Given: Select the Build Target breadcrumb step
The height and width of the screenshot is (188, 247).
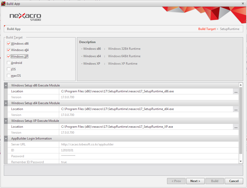Looking at the screenshot, I should 207,29.
